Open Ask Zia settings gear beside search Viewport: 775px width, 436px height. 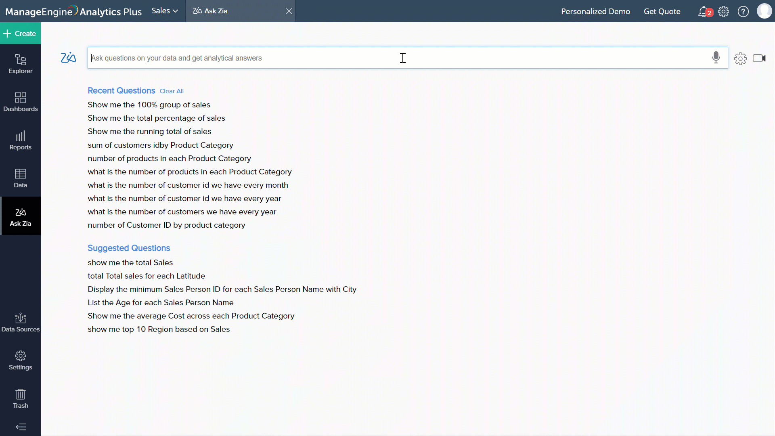pos(740,59)
